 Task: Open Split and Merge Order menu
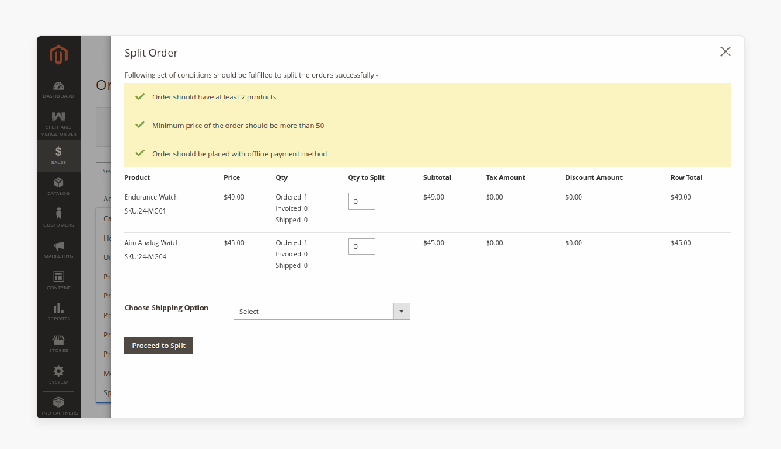(x=58, y=124)
